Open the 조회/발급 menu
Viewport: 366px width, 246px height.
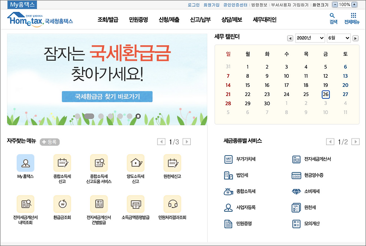108,20
